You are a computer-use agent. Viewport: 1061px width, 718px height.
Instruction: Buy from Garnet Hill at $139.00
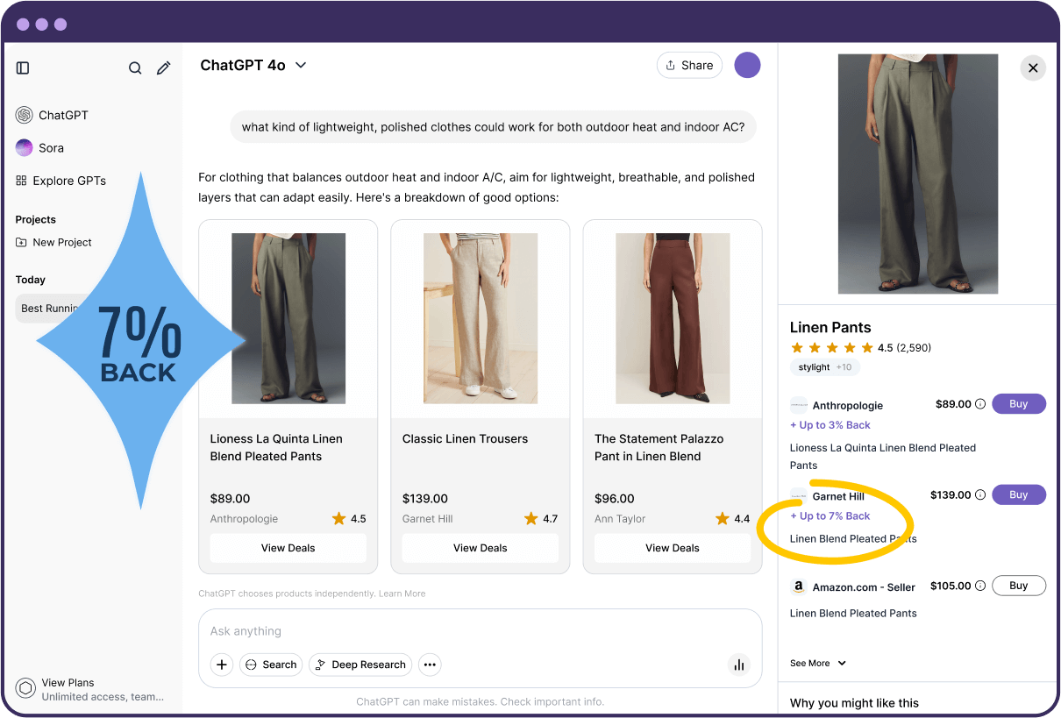pos(1019,494)
